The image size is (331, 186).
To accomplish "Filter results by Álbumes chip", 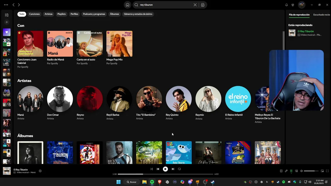I will [115, 14].
